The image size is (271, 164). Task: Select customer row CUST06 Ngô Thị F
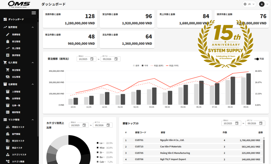pyautogui.click(x=193, y=159)
